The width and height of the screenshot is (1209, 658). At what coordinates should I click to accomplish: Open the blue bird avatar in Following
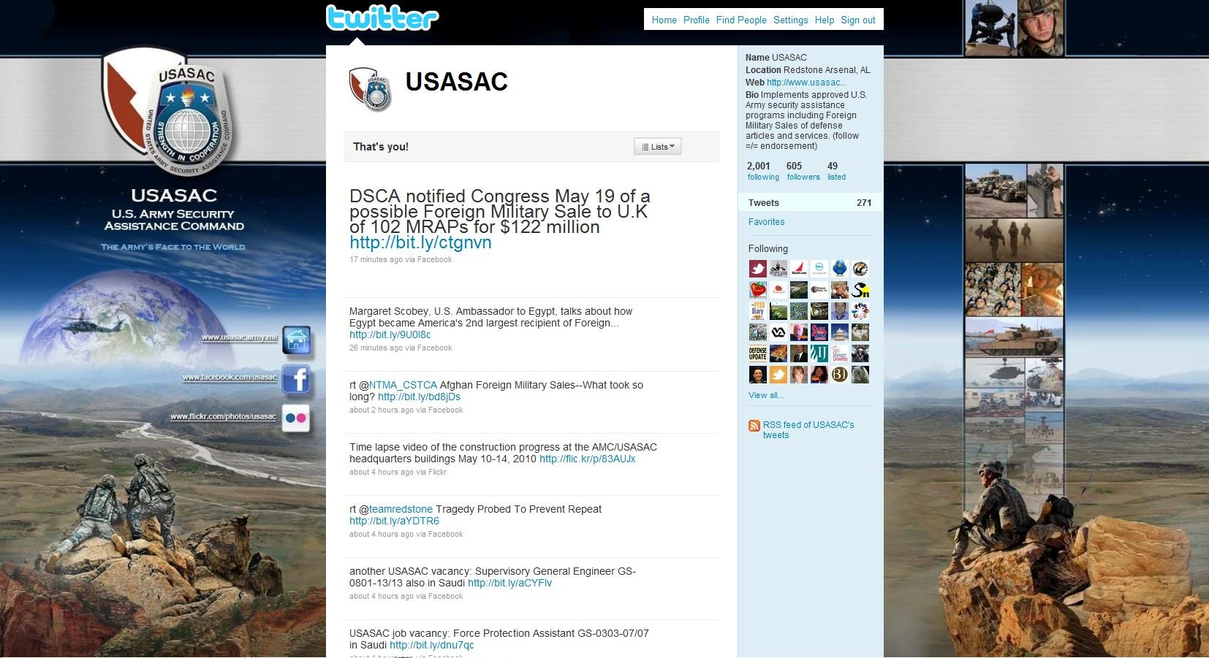[x=840, y=269]
